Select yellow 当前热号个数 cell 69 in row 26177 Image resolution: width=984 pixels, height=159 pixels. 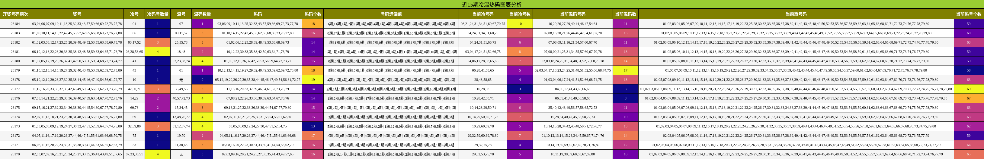(969, 89)
